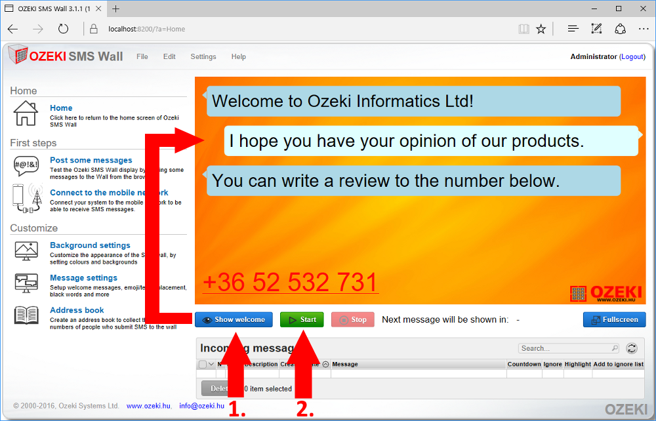Open Background settings link

coord(90,245)
